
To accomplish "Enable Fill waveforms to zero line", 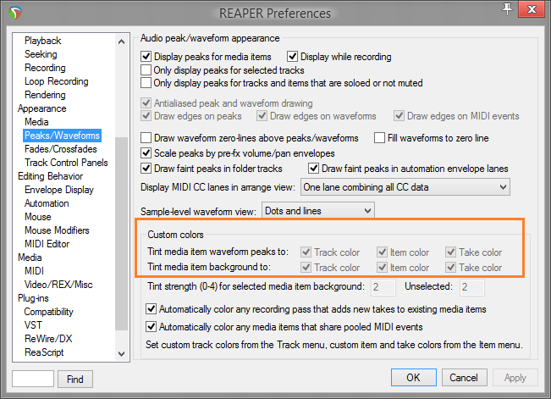I will tap(379, 138).
